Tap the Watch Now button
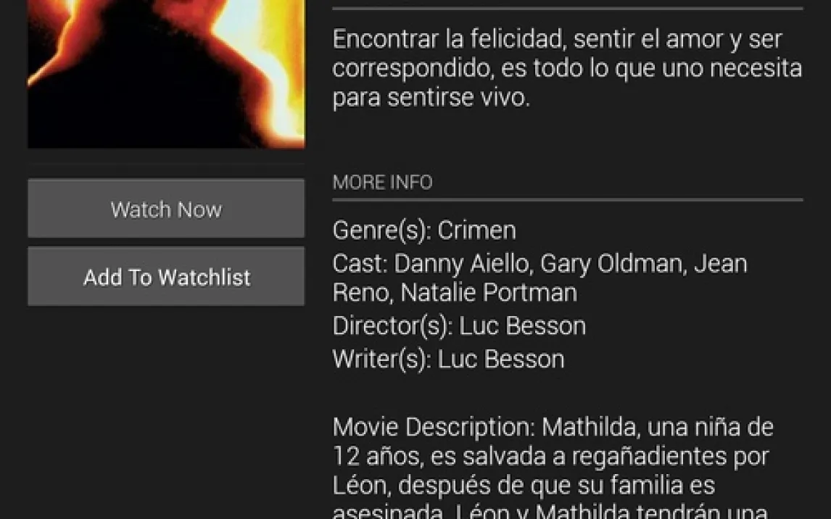The height and width of the screenshot is (519, 831). pos(166,208)
